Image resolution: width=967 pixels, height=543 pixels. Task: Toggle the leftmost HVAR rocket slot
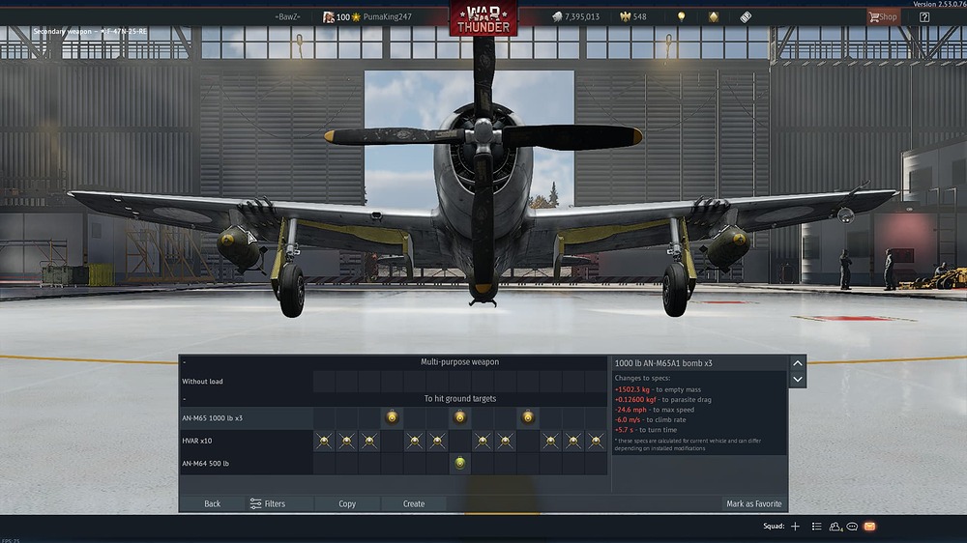pos(323,441)
